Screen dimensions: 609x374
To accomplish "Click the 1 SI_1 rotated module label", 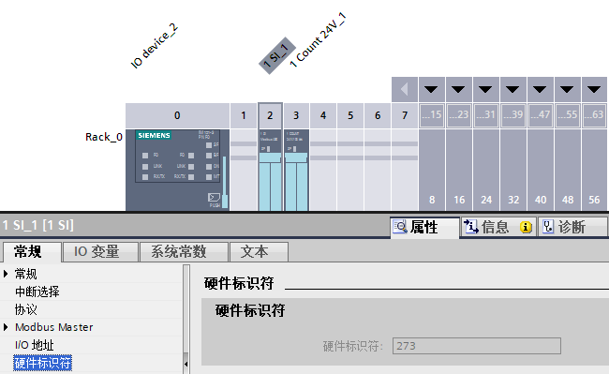I will [277, 55].
